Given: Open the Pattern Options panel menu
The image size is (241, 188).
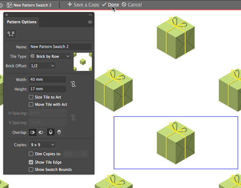Looking at the screenshot, I should pyautogui.click(x=90, y=22).
